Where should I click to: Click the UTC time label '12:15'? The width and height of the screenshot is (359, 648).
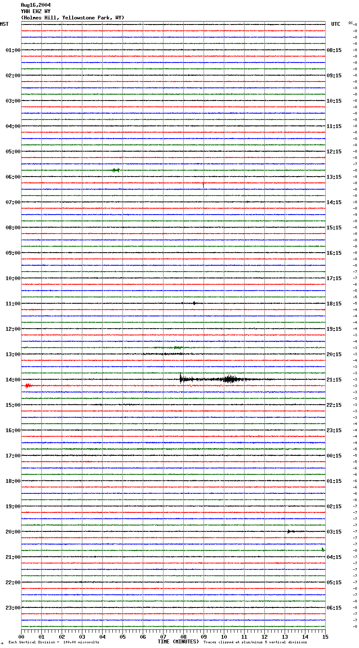(334, 152)
